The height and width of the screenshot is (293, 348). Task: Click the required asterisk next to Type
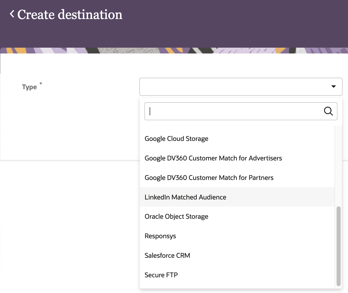(40, 84)
